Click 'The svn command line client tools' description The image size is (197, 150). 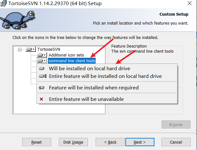(x=142, y=51)
